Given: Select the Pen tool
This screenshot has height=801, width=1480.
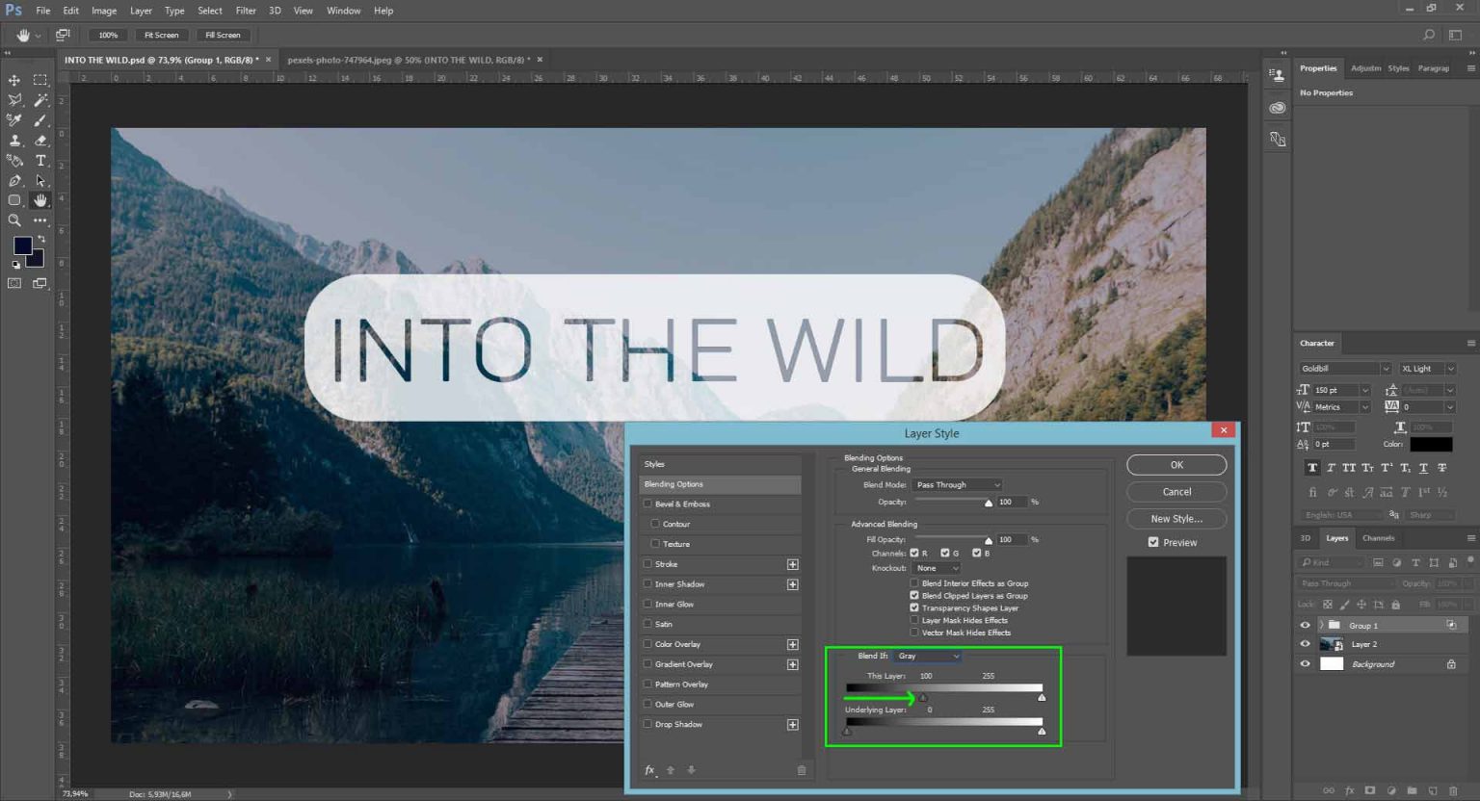Looking at the screenshot, I should coord(14,180).
